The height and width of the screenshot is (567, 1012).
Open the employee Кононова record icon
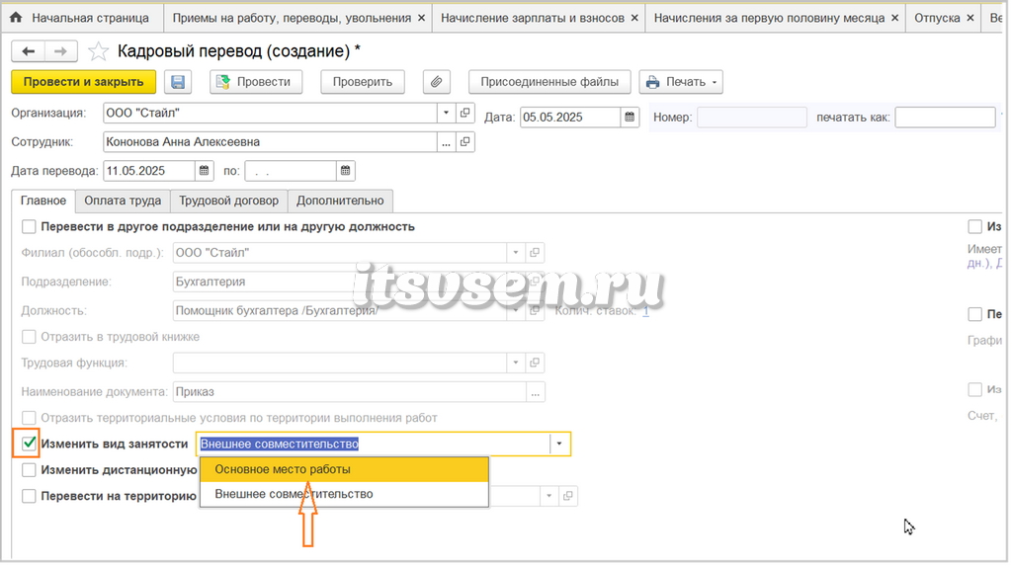pyautogui.click(x=465, y=142)
